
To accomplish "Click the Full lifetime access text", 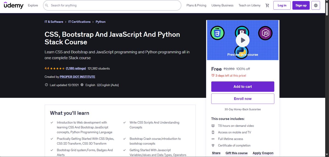I will point(231,139).
